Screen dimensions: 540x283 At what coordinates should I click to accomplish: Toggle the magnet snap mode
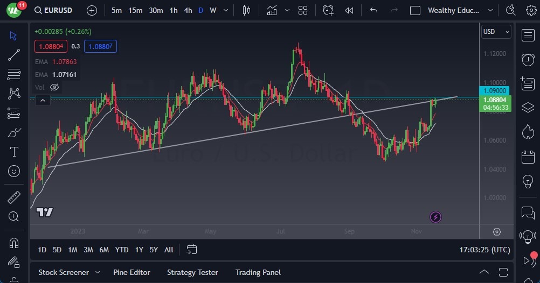click(14, 243)
